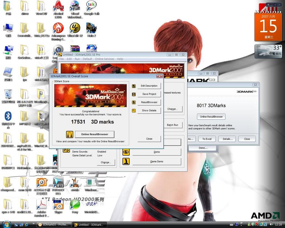This screenshot has height=228, width=285.
Task: Open the Help menu in 3DMark2001
Action: [120, 59]
